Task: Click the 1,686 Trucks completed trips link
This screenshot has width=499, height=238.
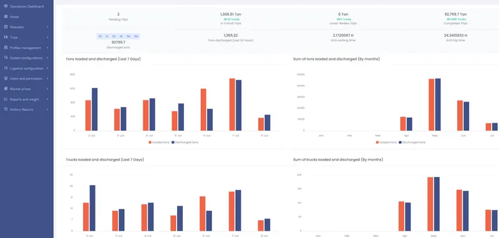Action: tap(456, 19)
